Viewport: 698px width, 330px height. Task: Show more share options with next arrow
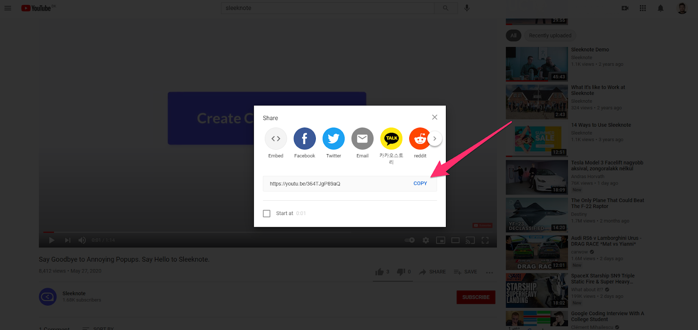435,138
